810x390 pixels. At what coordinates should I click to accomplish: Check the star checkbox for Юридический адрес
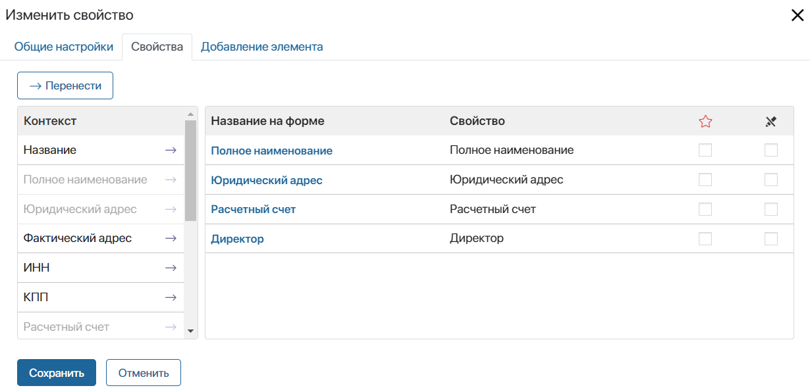(x=705, y=180)
